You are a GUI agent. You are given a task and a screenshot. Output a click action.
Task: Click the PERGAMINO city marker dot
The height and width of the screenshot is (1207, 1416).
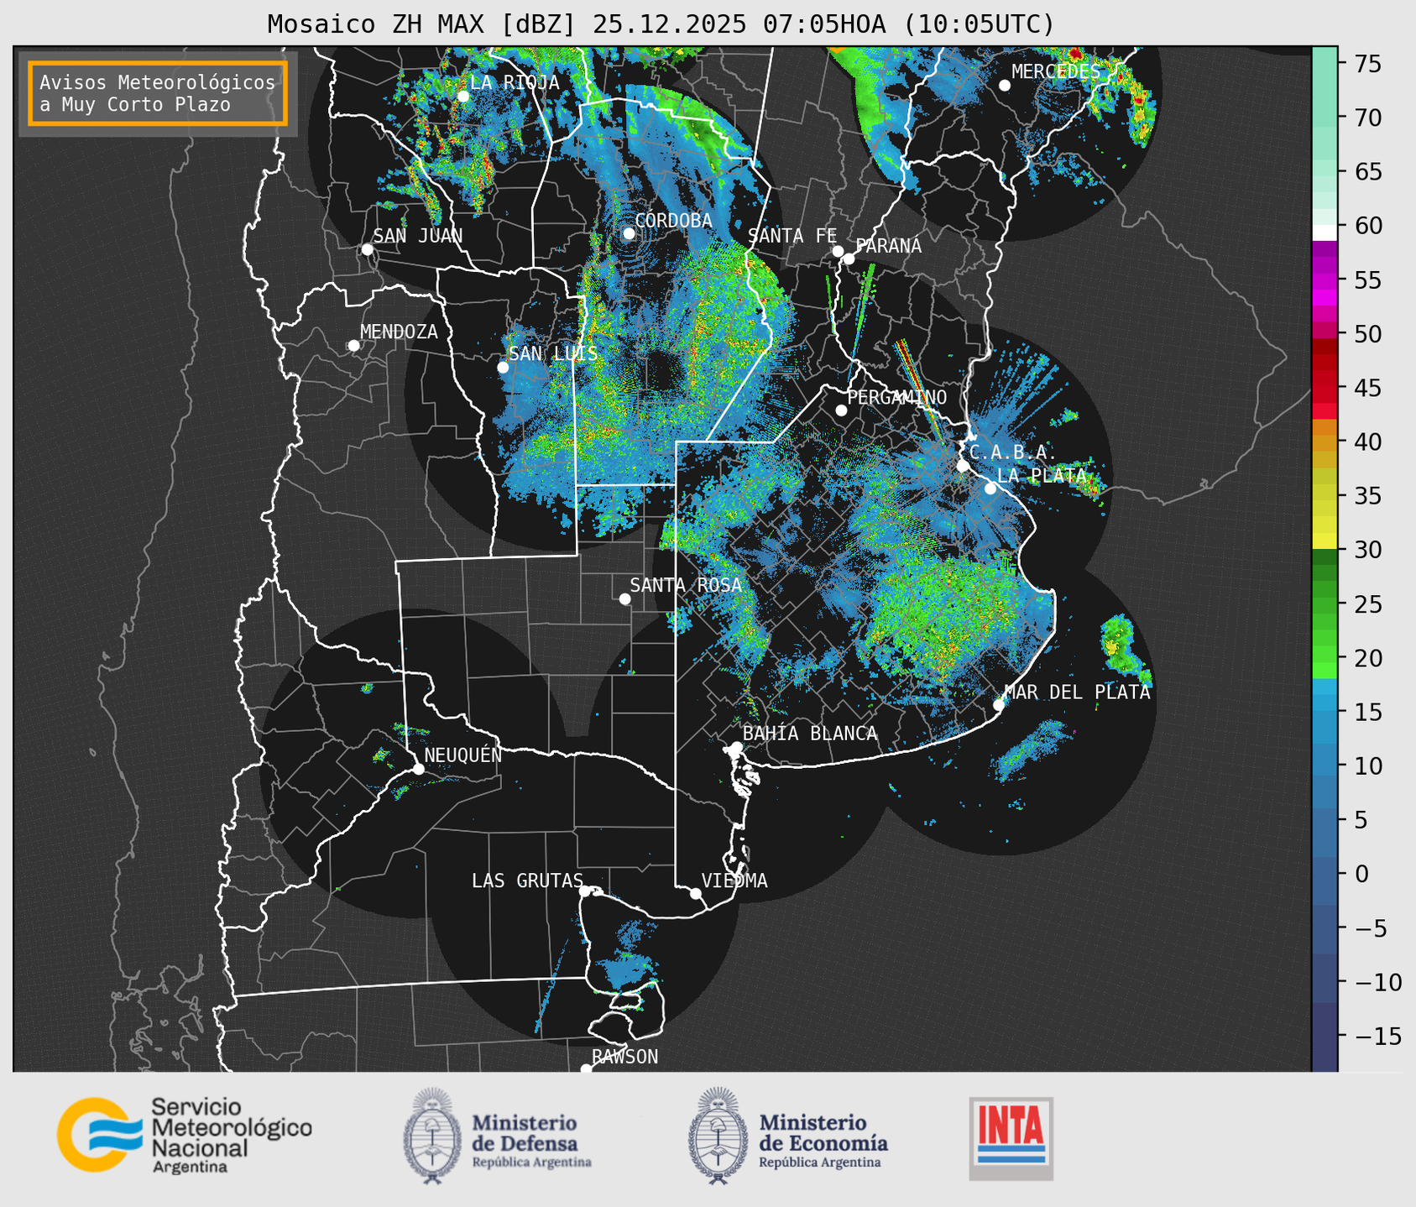point(841,410)
